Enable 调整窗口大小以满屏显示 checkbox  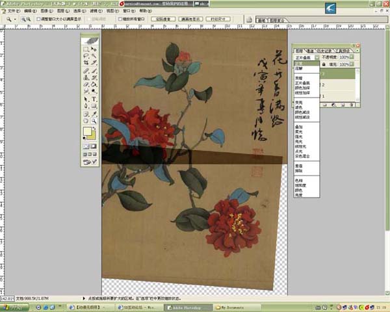[38, 19]
